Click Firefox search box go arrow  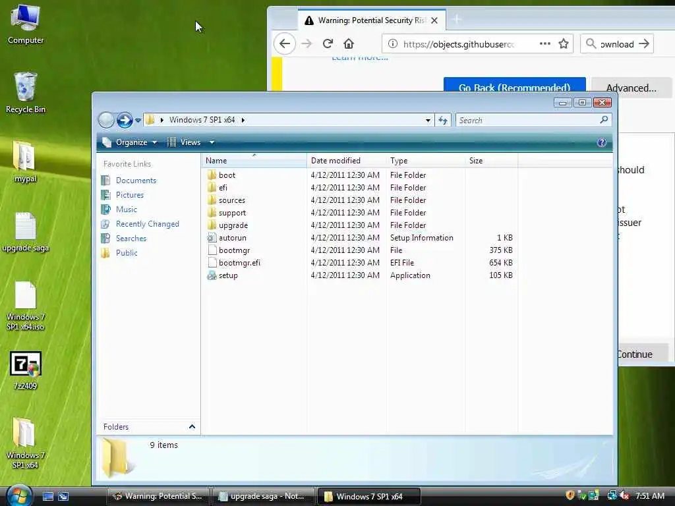point(644,43)
